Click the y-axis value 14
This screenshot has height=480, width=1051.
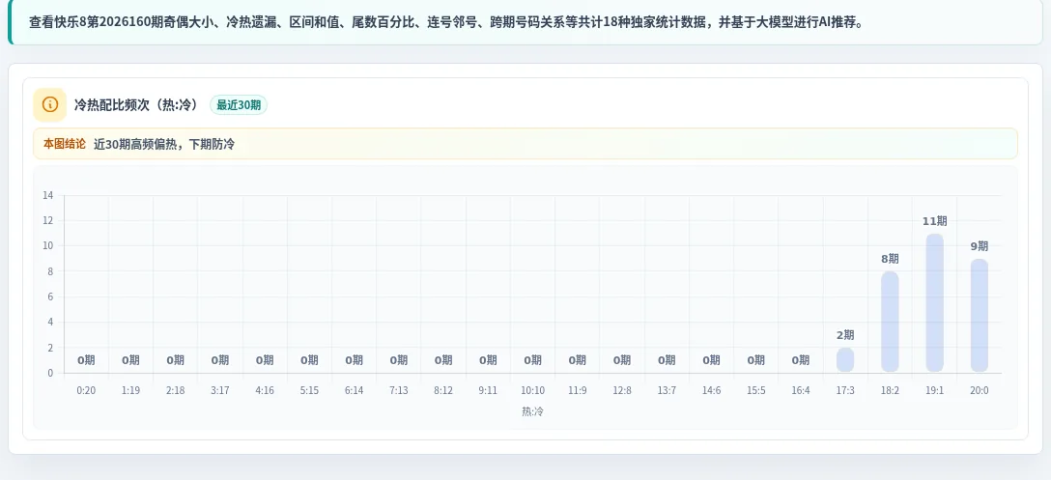click(47, 196)
